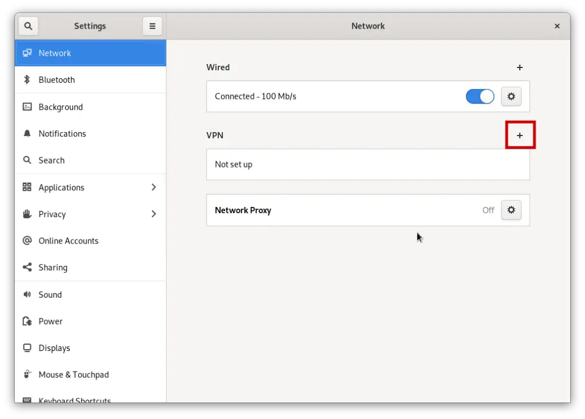Open Bluetooth settings panel

pos(90,80)
